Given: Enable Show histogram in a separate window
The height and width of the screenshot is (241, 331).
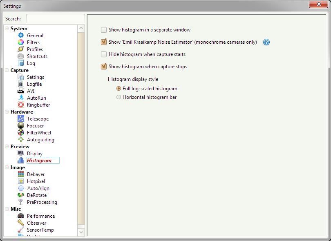Looking at the screenshot, I should (x=104, y=30).
